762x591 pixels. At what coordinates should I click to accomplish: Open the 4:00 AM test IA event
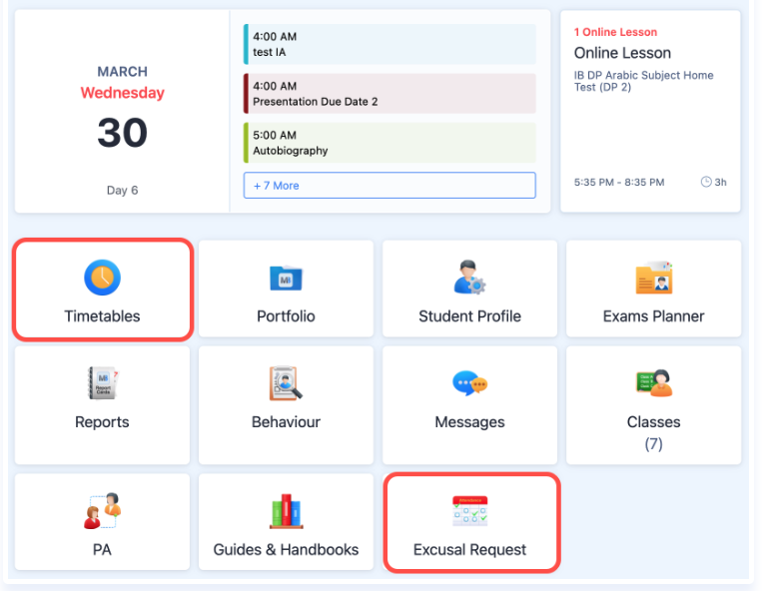pyautogui.click(x=389, y=44)
